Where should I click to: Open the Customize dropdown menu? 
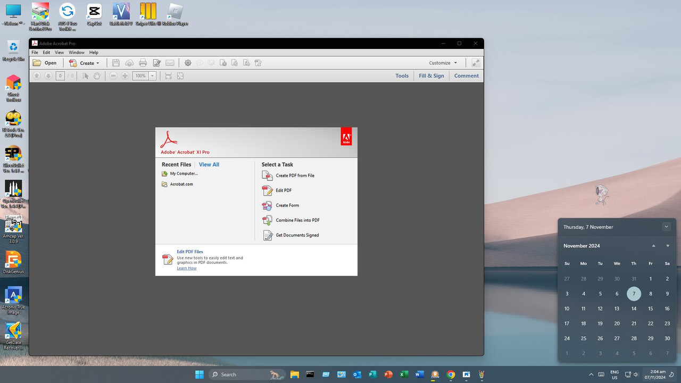(x=443, y=63)
